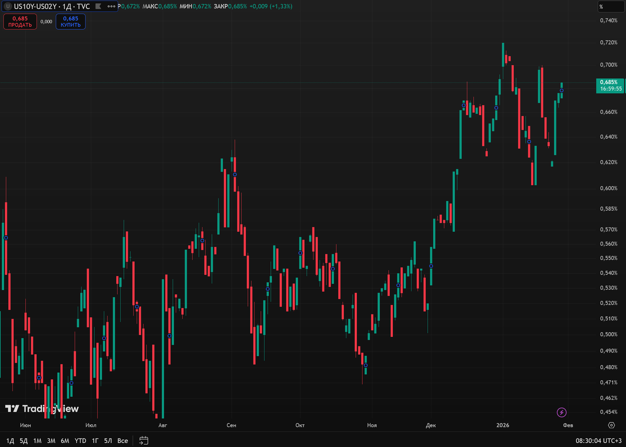Click the event marker on the first left-edge candle
Viewport: 626px width, 447px height.
click(6, 237)
